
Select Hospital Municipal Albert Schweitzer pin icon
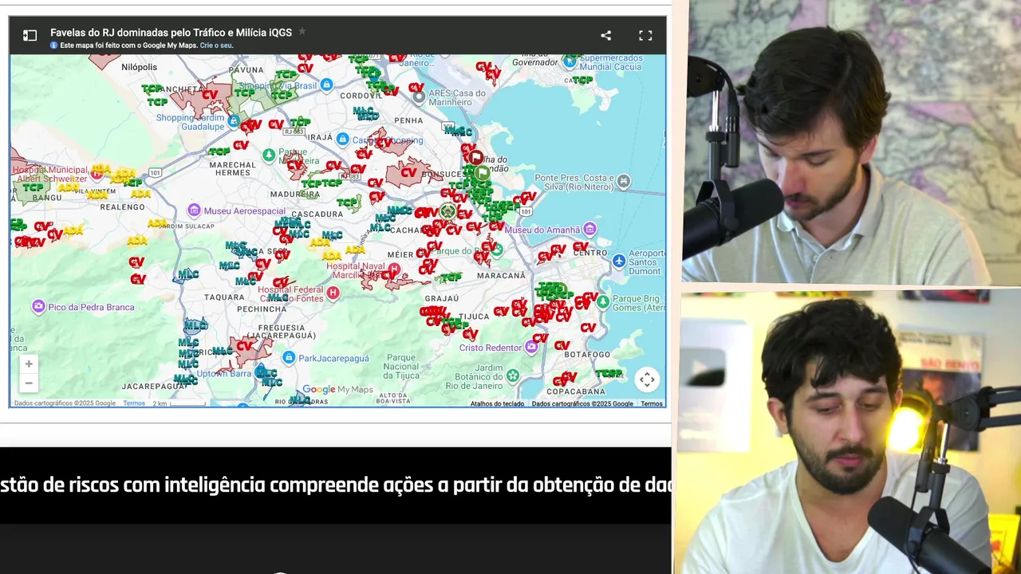click(x=97, y=175)
